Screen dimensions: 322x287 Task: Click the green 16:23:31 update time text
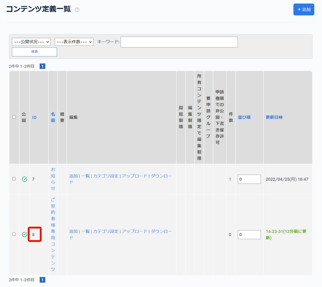pos(286,235)
